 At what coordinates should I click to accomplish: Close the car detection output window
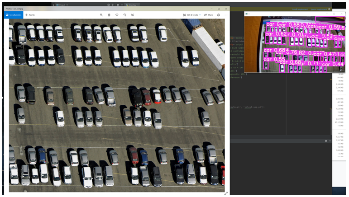tap(342, 14)
